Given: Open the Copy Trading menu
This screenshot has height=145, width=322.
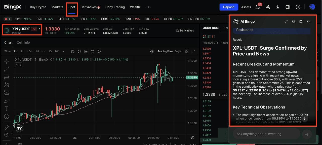Looking at the screenshot, I should click(115, 7).
